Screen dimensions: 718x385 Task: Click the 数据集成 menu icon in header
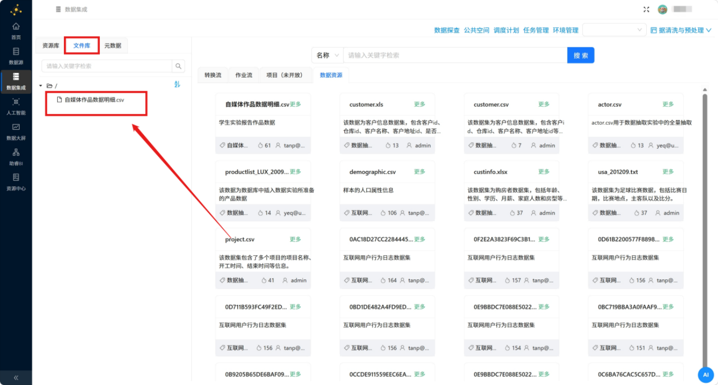(x=58, y=9)
